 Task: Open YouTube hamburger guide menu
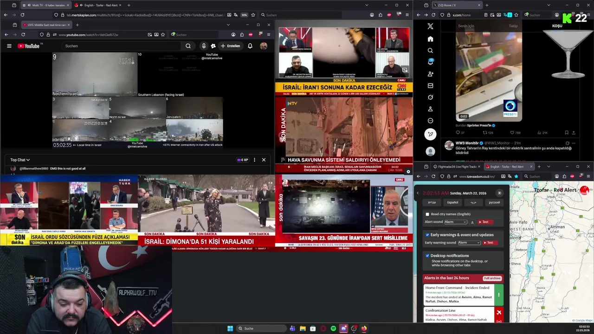(x=9, y=46)
